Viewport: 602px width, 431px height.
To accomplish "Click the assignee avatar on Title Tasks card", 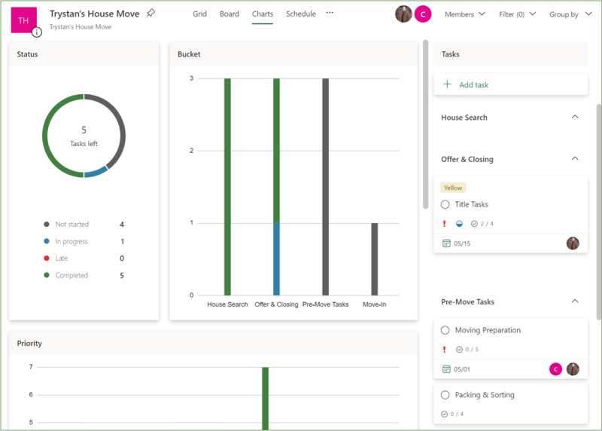I will point(573,243).
